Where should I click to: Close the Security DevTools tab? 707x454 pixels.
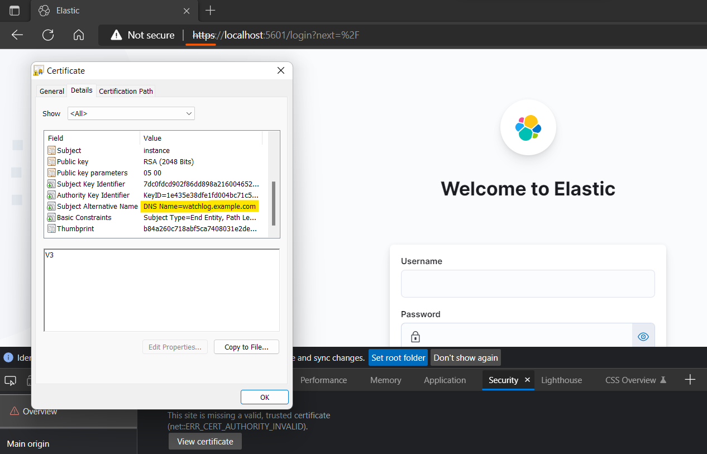pyautogui.click(x=527, y=380)
